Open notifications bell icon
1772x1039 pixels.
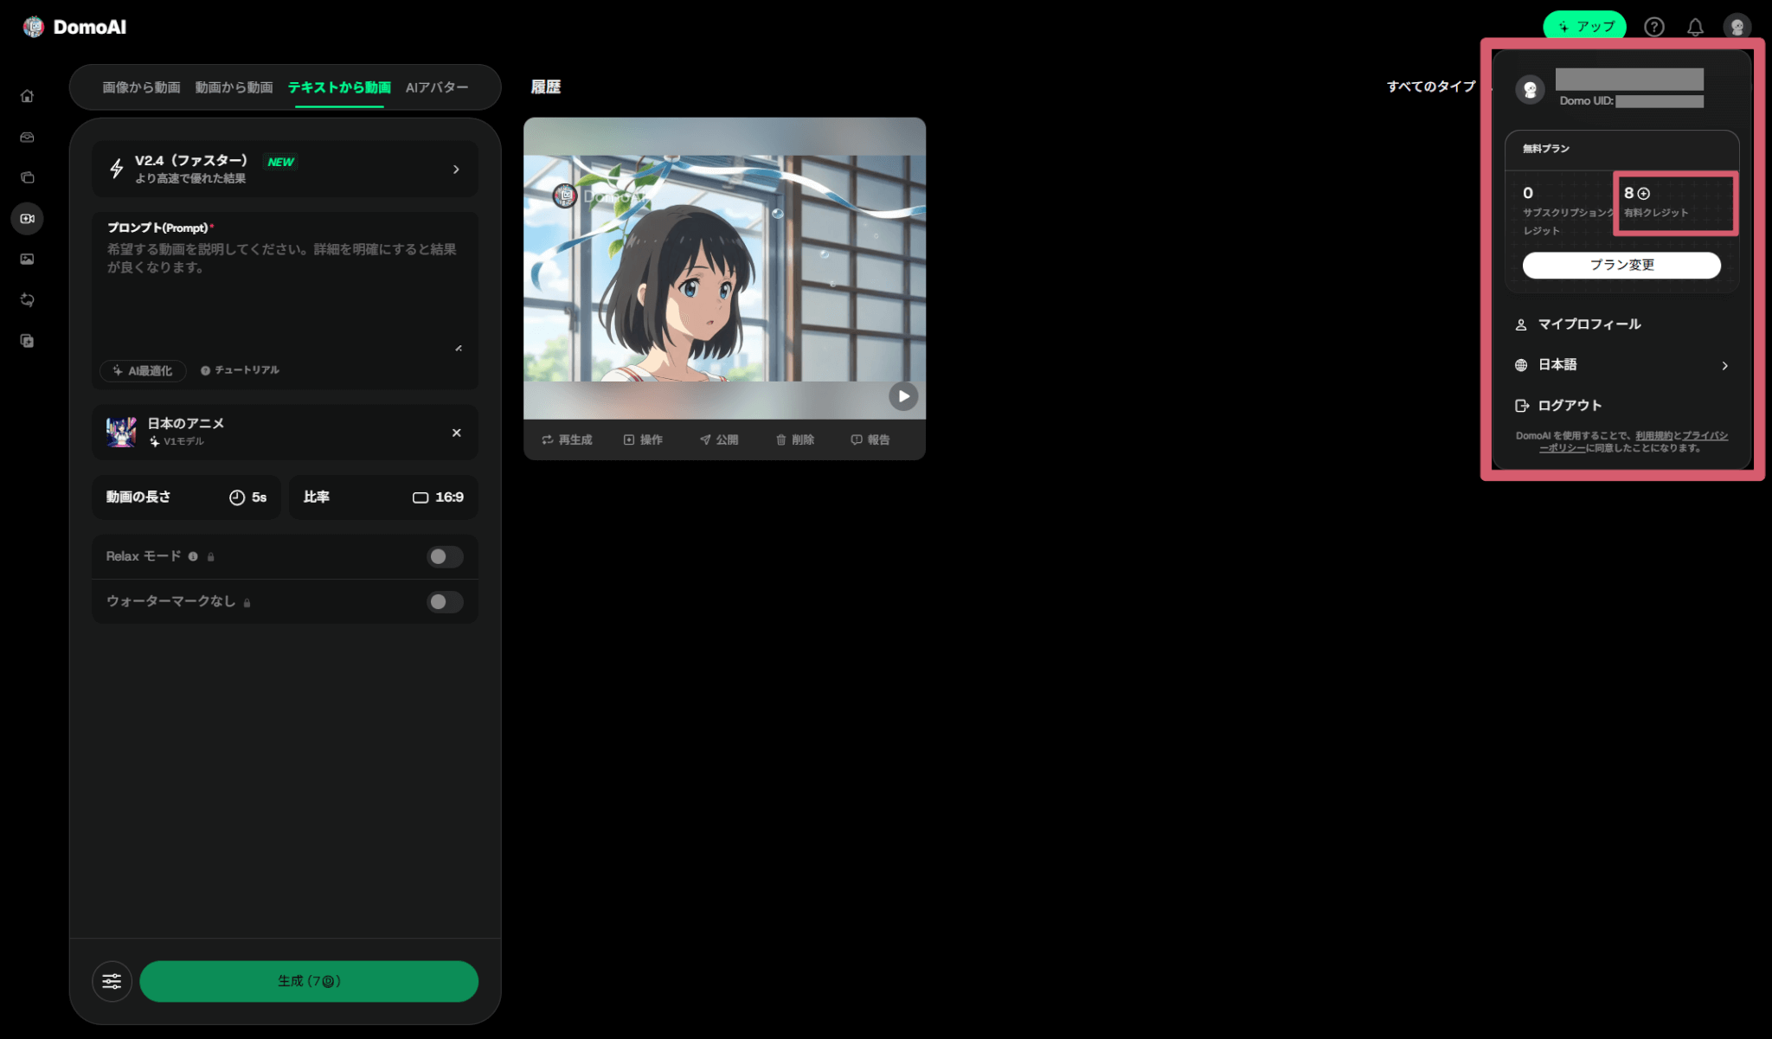(x=1695, y=27)
